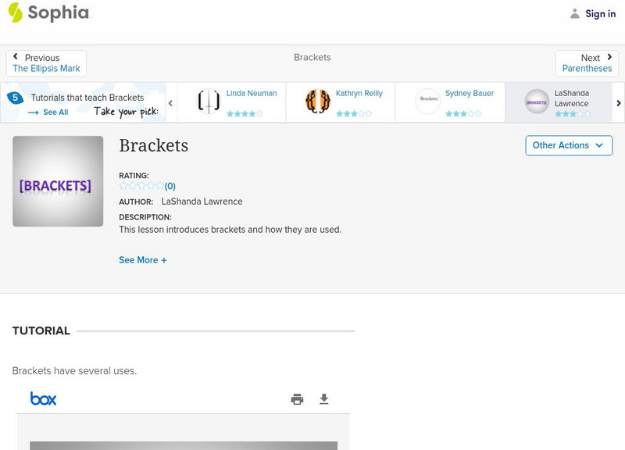Click the Box logo

pos(44,398)
